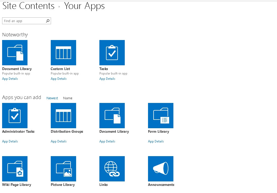The width and height of the screenshot is (277, 193).
Task: Click the Find an app search box
Action: click(x=24, y=21)
